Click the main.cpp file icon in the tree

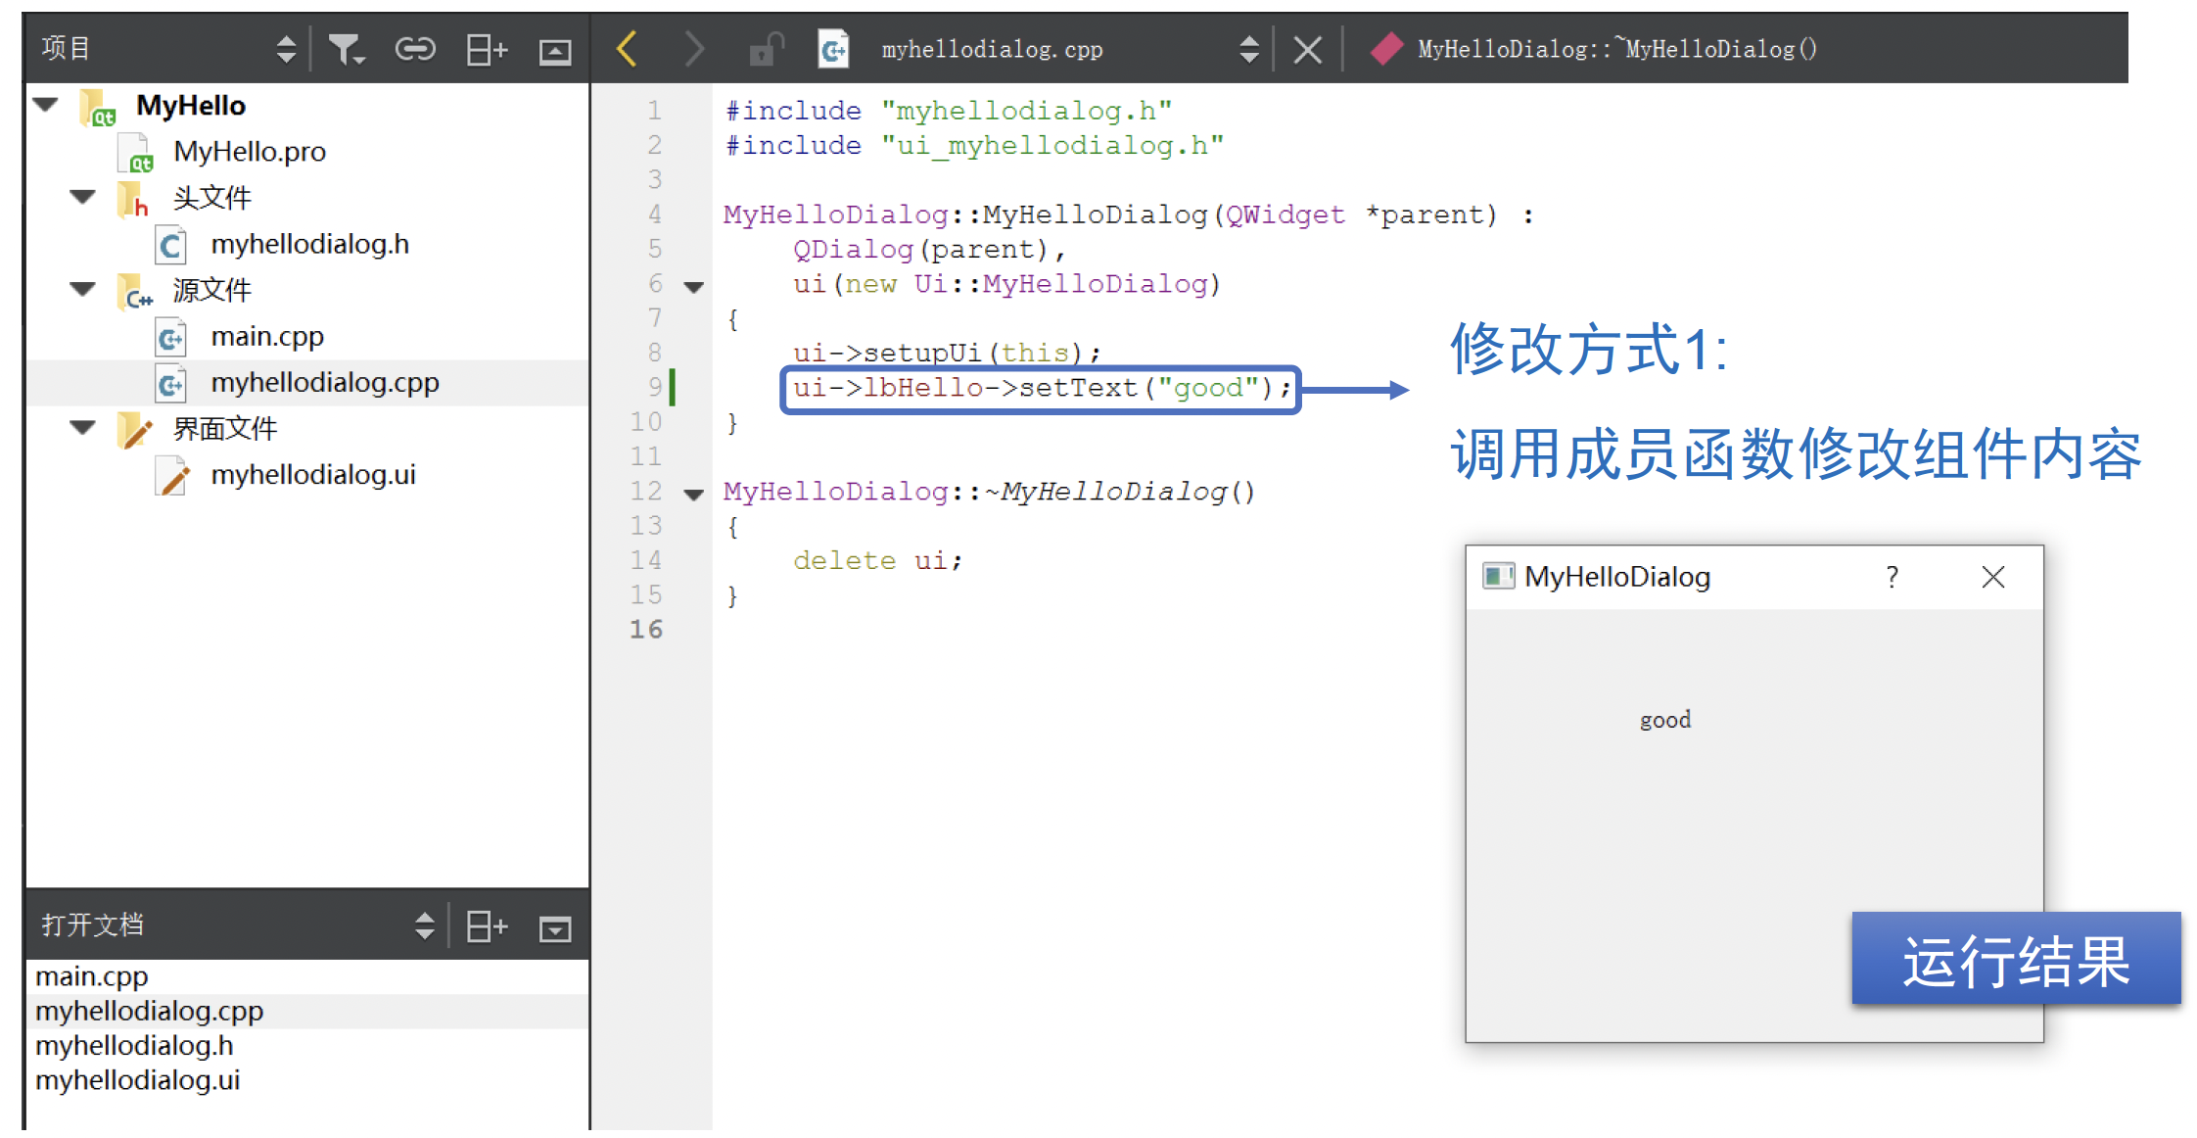171,337
